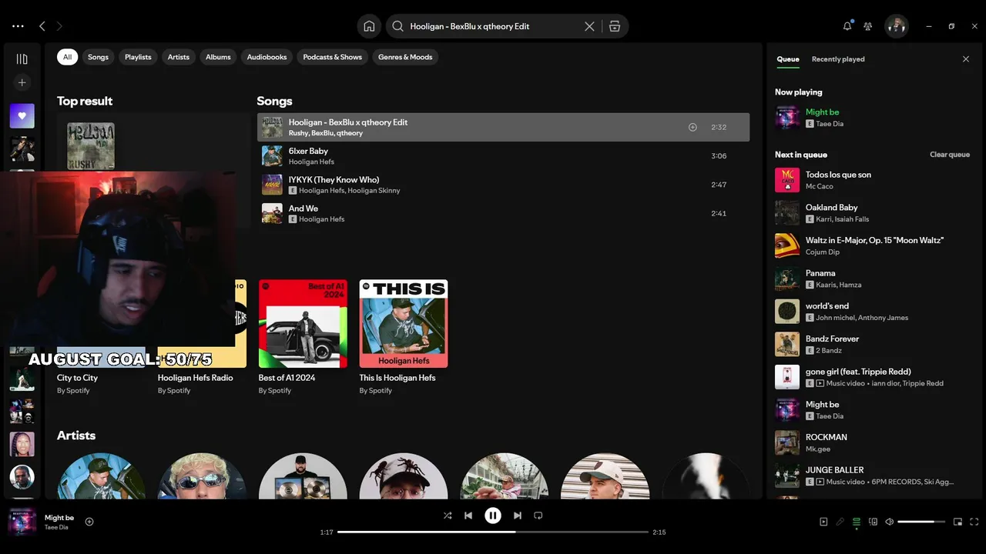Show lyrics microphone icon
986x554 pixels.
(840, 522)
